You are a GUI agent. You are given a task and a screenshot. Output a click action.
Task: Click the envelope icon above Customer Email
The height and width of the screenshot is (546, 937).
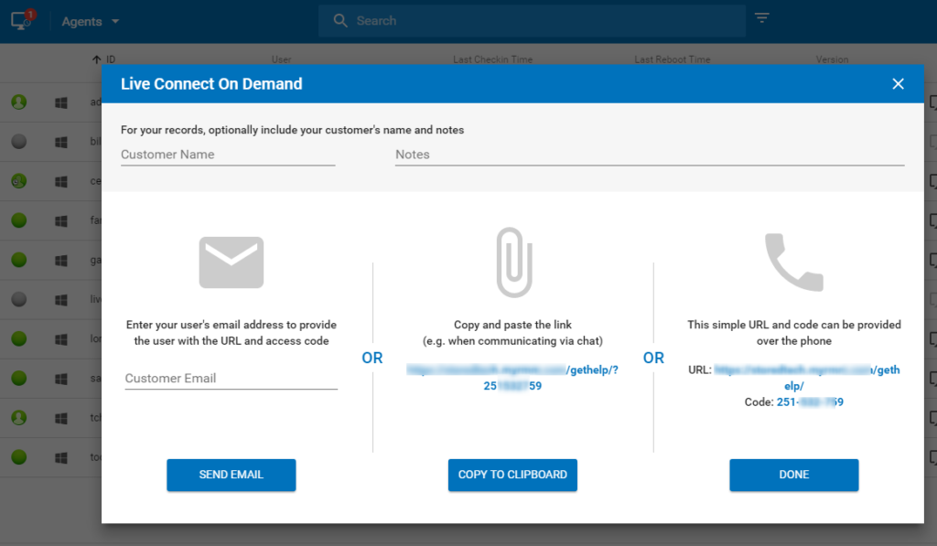pyautogui.click(x=231, y=262)
